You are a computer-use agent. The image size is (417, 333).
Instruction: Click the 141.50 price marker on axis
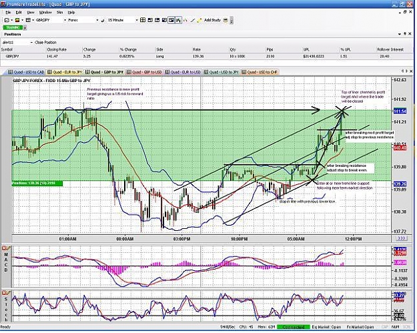coord(400,111)
